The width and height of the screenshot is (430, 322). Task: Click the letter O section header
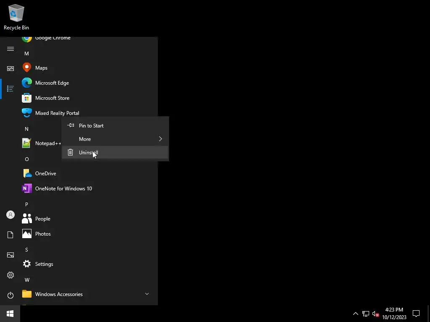26,159
